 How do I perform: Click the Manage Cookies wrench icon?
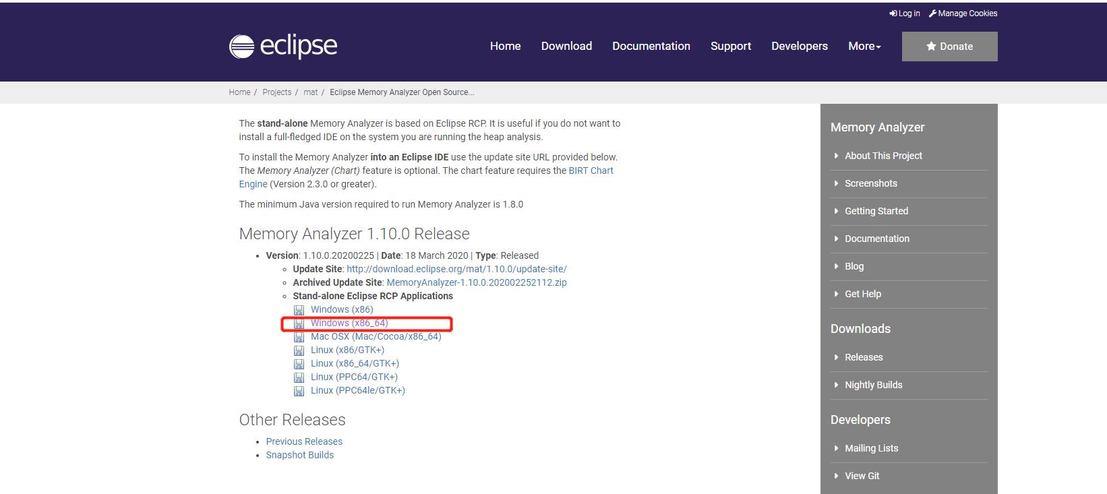pyautogui.click(x=932, y=13)
